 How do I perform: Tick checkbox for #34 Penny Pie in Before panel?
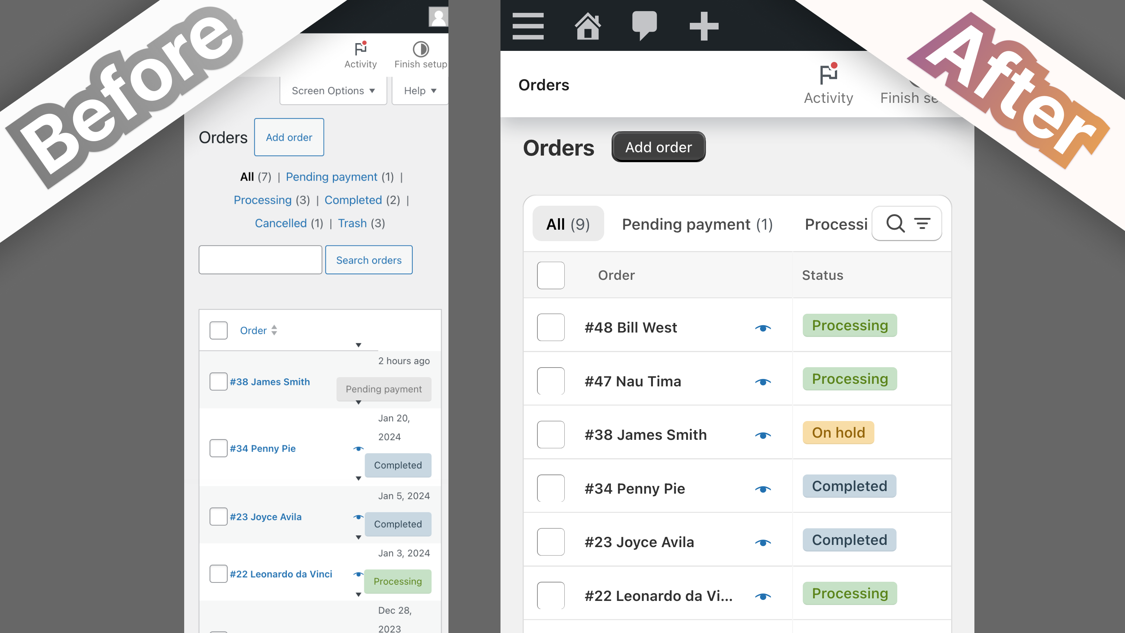[x=219, y=448]
